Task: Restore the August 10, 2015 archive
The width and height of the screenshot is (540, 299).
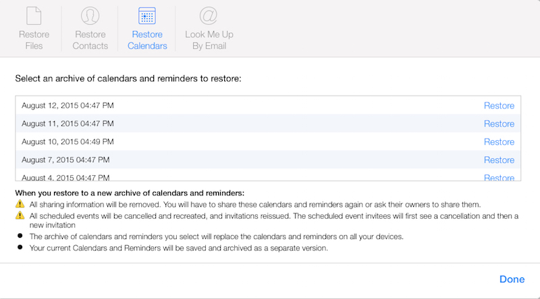Action: tap(499, 142)
